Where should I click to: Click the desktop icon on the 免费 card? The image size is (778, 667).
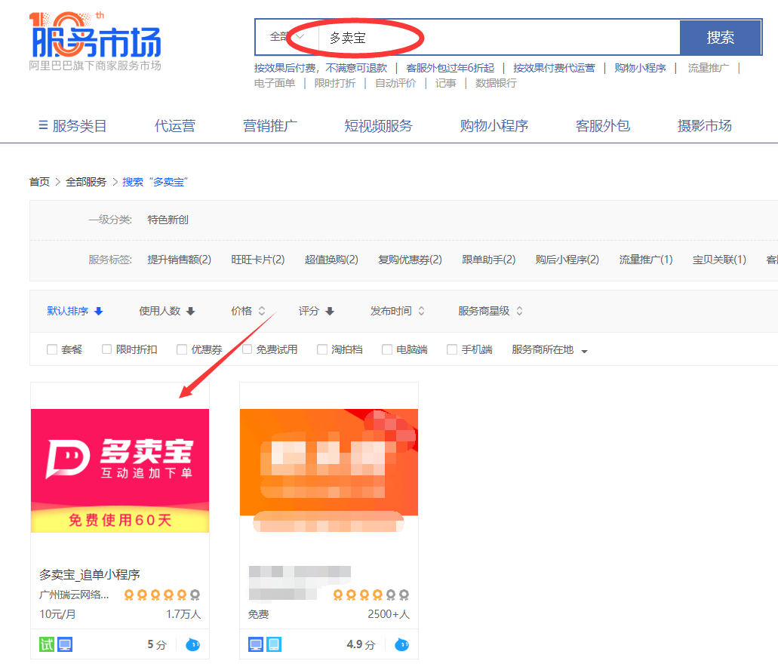256,644
